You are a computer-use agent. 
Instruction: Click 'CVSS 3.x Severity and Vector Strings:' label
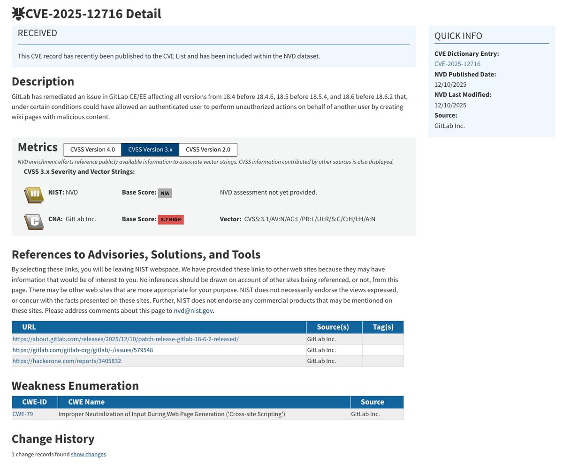coord(79,172)
